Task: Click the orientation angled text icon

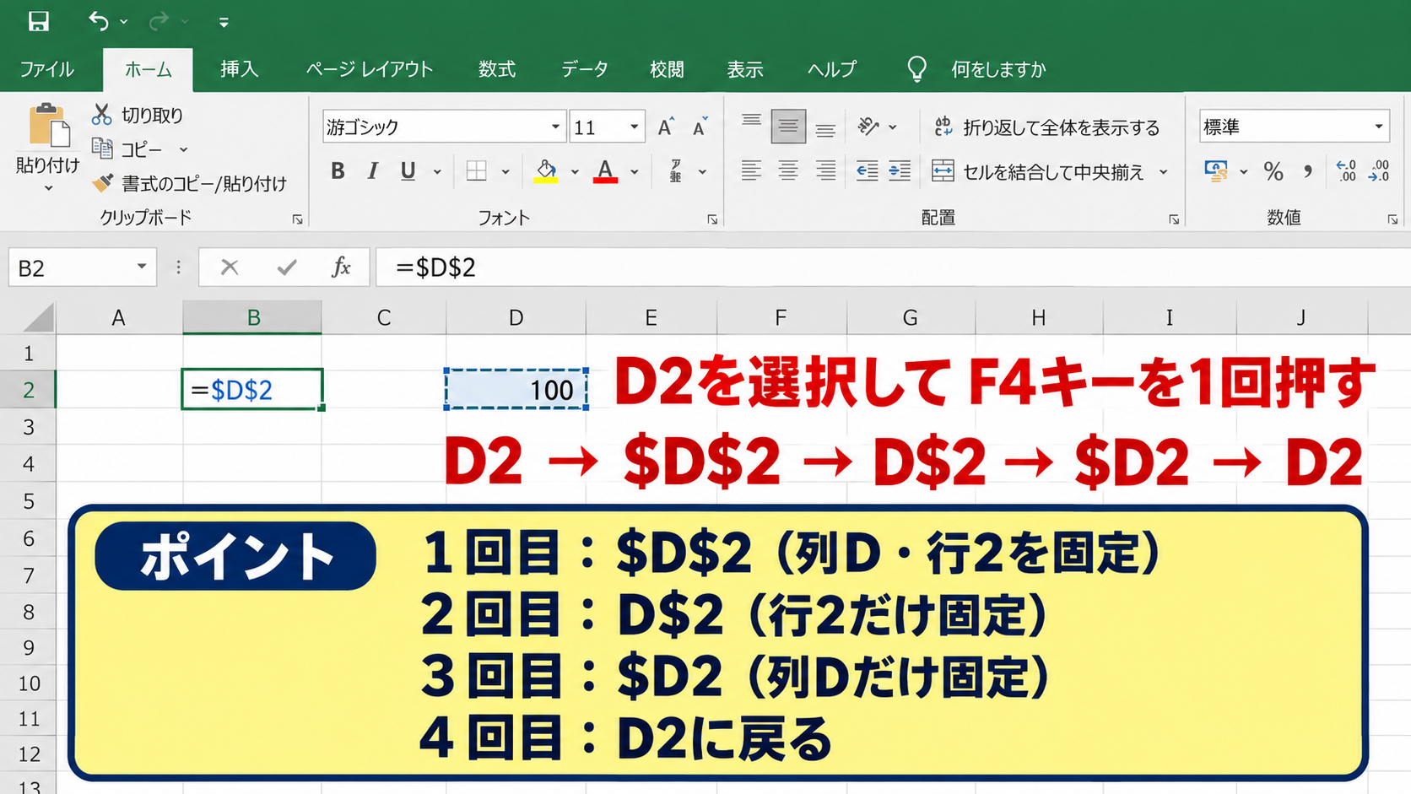Action: tap(868, 127)
